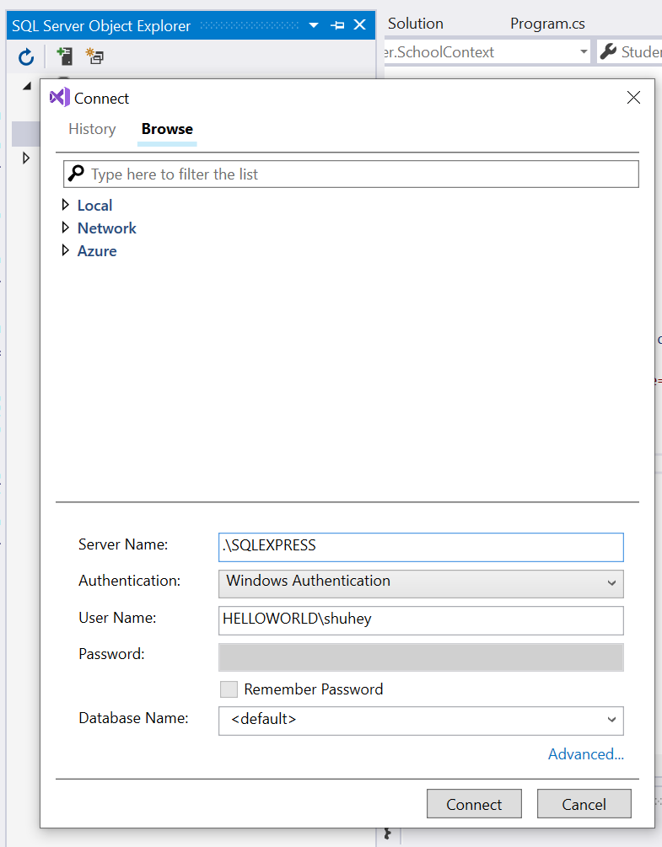Image resolution: width=662 pixels, height=847 pixels.
Task: Toggle the Remember Password checkbox
Action: coord(229,689)
